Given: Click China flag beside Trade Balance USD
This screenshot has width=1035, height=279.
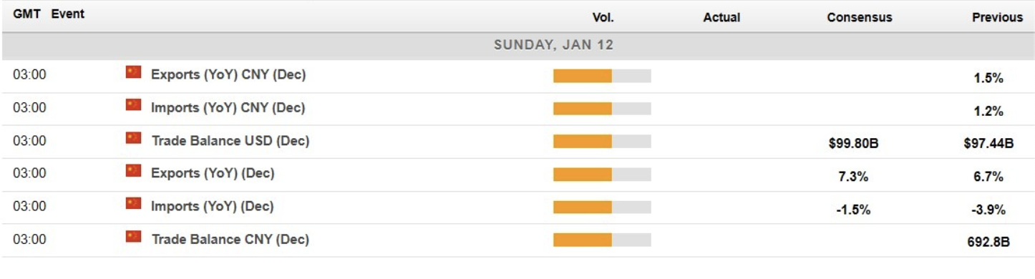Looking at the screenshot, I should (133, 138).
